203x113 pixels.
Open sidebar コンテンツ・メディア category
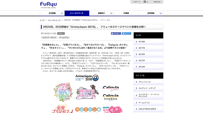(148, 88)
